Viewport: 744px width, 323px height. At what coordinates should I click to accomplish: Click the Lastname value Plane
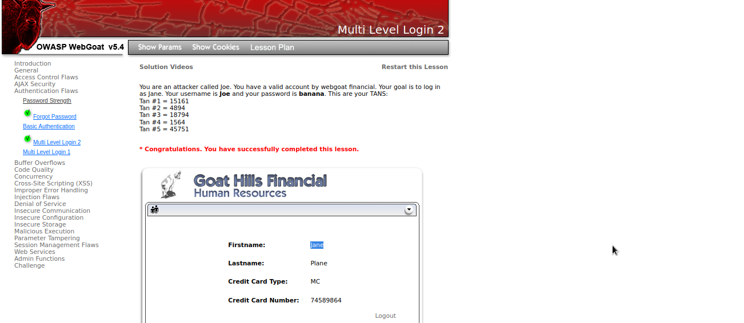tap(319, 263)
